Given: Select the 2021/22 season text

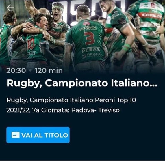Looking at the screenshot, I should [18, 111].
